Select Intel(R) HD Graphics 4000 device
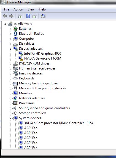Image resolution: width=116 pixels, height=158 pixels. tap(42, 53)
